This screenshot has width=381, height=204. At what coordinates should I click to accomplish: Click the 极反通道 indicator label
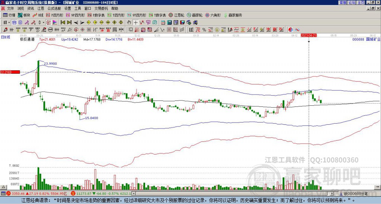point(27,39)
